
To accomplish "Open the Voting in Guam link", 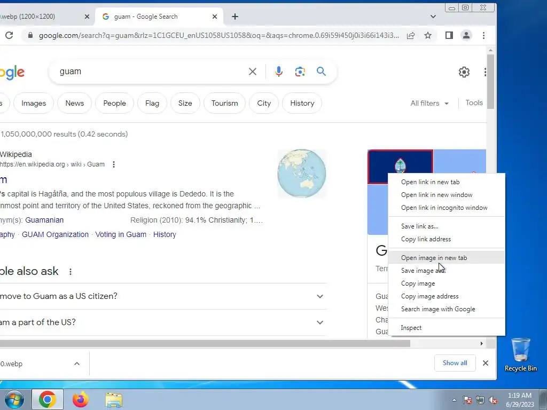I will tap(121, 235).
